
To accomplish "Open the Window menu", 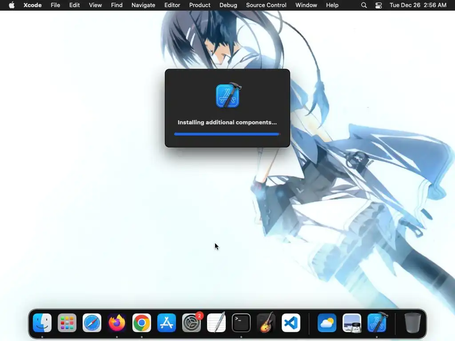I will point(306,5).
